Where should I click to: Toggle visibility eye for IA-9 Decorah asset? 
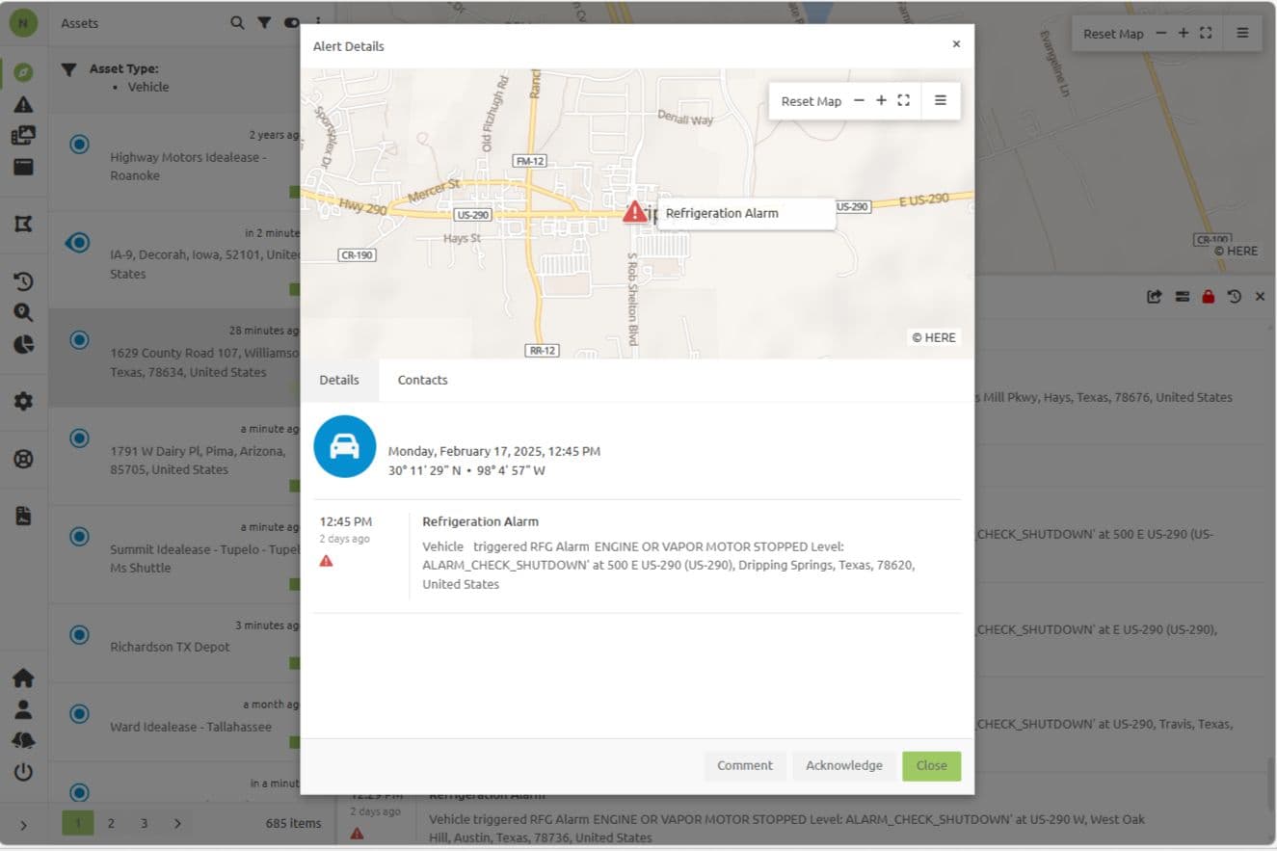point(80,243)
